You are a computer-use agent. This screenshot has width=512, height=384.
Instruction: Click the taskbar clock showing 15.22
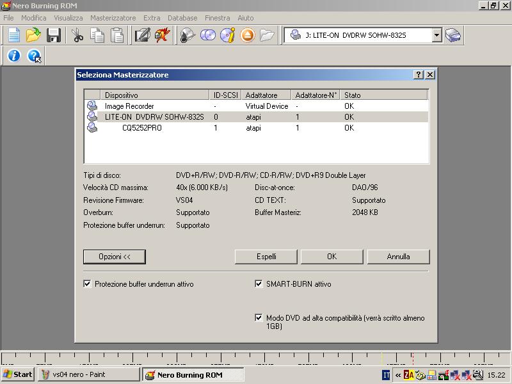[x=497, y=375]
